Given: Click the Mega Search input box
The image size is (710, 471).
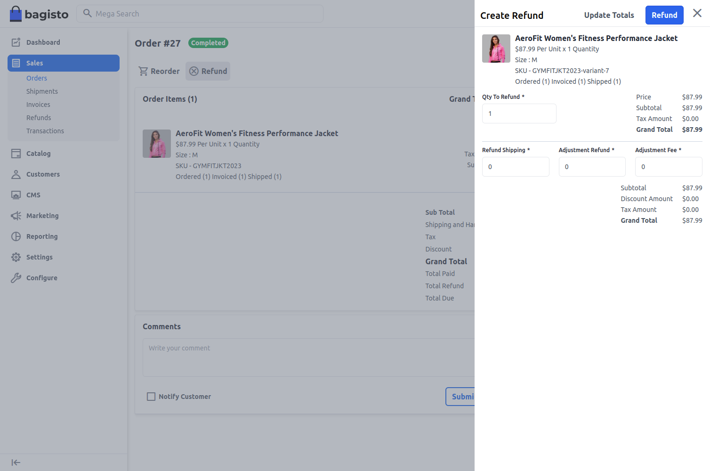Looking at the screenshot, I should [x=200, y=14].
